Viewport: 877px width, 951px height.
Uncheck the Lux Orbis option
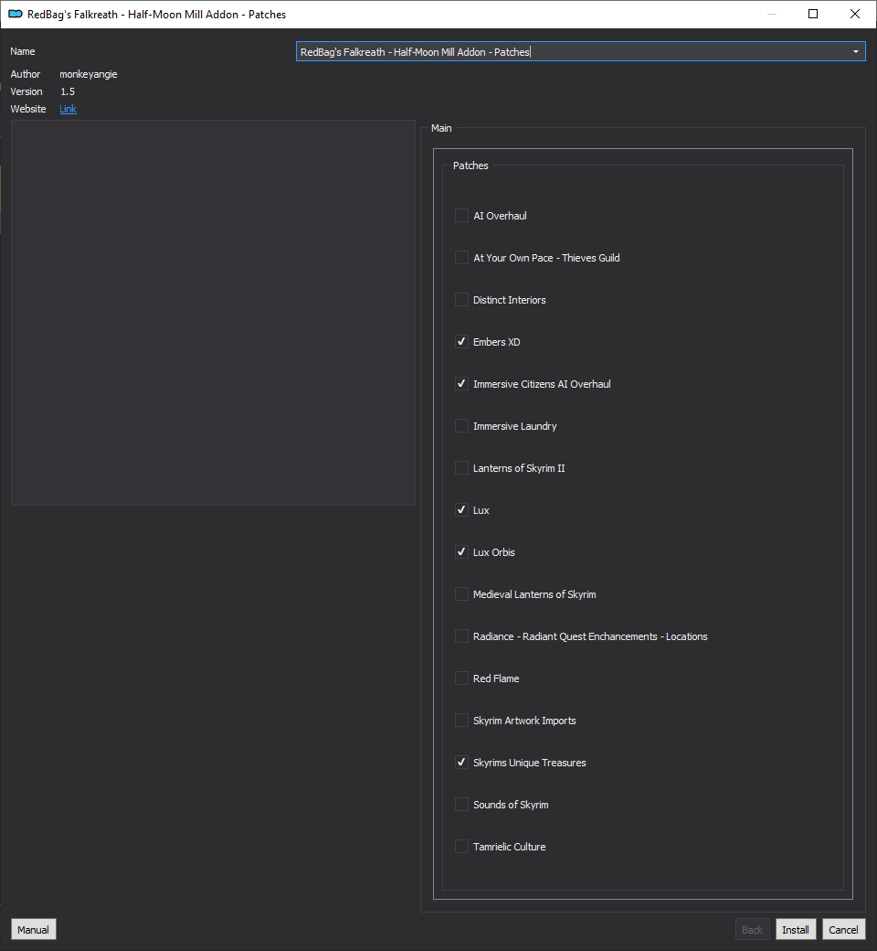point(461,552)
